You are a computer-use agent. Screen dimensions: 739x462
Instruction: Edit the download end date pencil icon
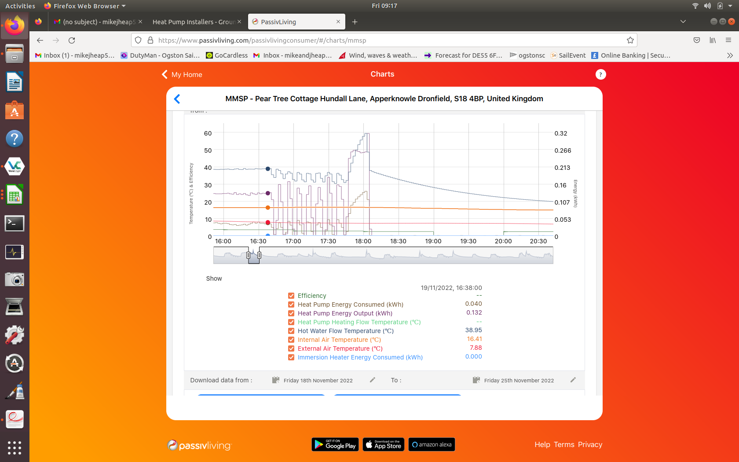[573, 380]
